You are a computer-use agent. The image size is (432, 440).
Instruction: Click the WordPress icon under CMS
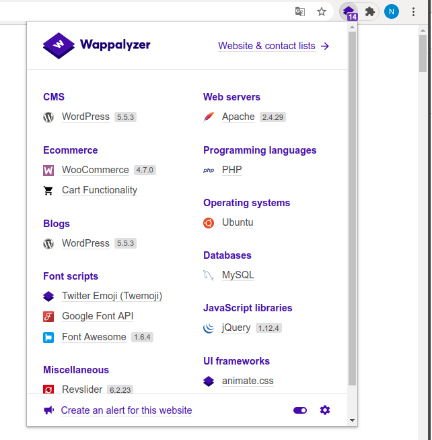[x=48, y=117]
